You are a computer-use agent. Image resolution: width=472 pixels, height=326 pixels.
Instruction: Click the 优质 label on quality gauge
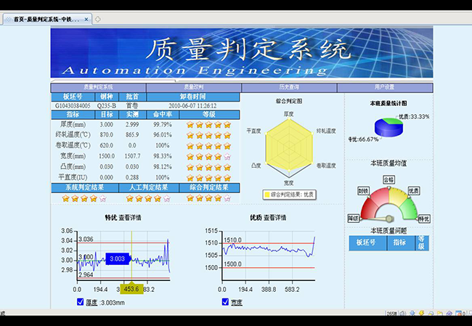click(414, 191)
